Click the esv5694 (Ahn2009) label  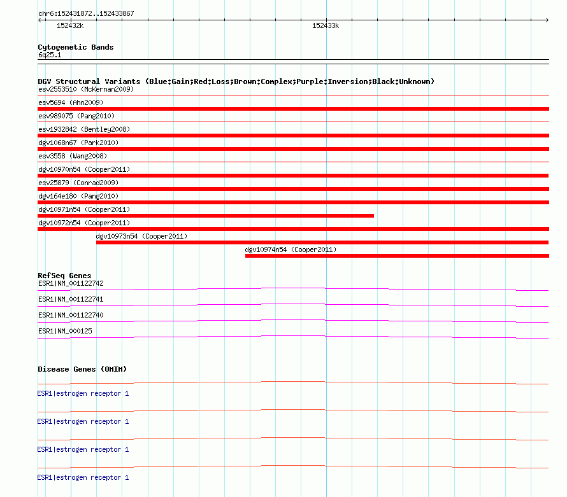click(71, 102)
